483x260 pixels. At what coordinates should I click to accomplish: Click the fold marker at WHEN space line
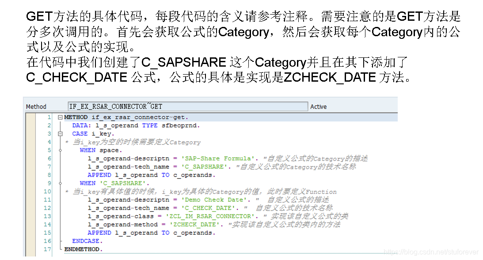click(61, 150)
